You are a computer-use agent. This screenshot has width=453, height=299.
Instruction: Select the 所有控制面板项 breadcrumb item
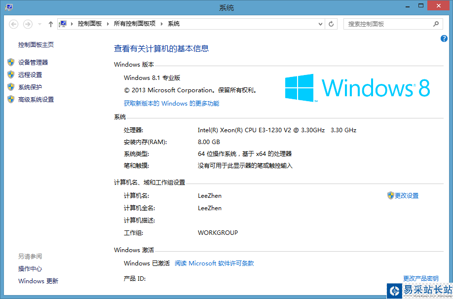pyautogui.click(x=135, y=24)
